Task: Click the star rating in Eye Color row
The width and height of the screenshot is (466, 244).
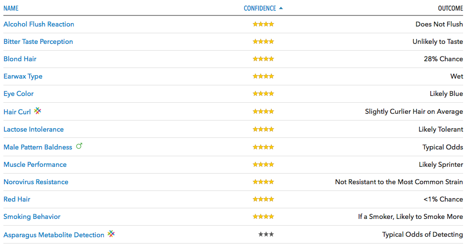Action: point(263,94)
